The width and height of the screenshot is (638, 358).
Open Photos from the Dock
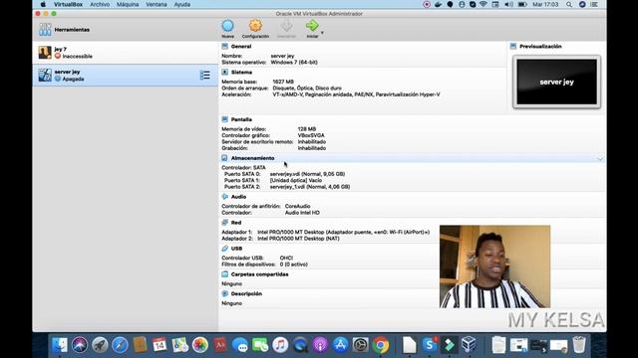click(x=199, y=345)
